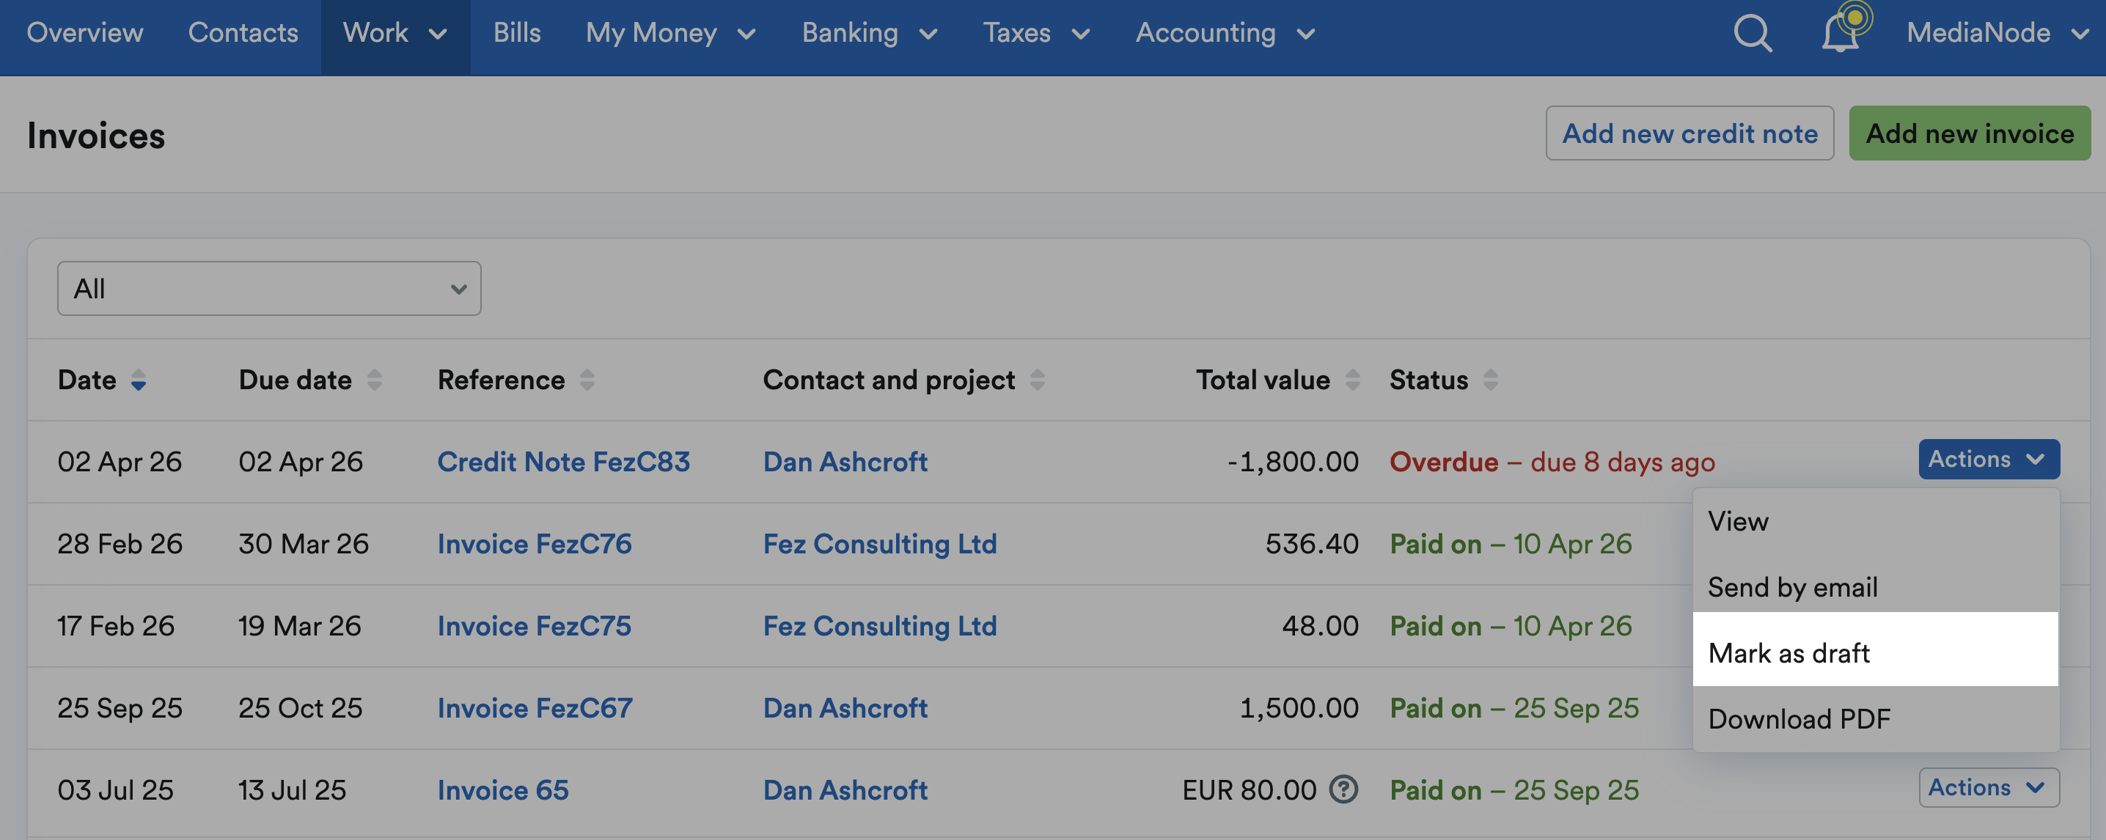Click the Total value column header

1262,380
